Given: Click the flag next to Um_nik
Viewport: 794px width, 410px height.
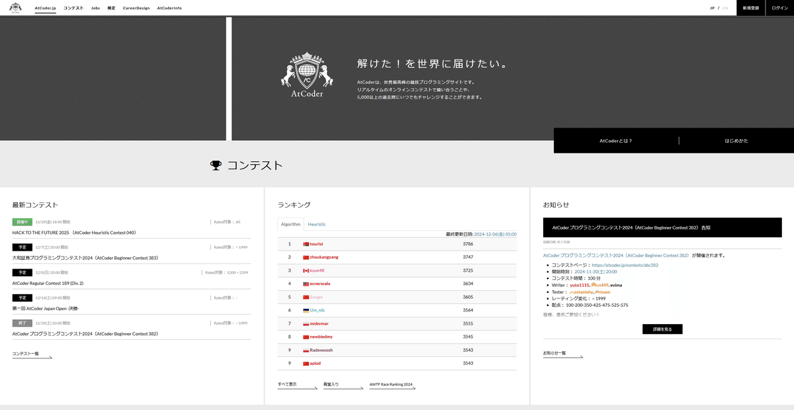Looking at the screenshot, I should pyautogui.click(x=306, y=310).
